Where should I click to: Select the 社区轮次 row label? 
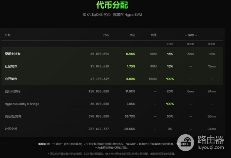(11, 67)
